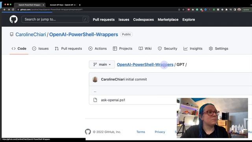This screenshot has height=142, width=252.
Task: Open a new browser tab with plus
Action: point(80,5)
